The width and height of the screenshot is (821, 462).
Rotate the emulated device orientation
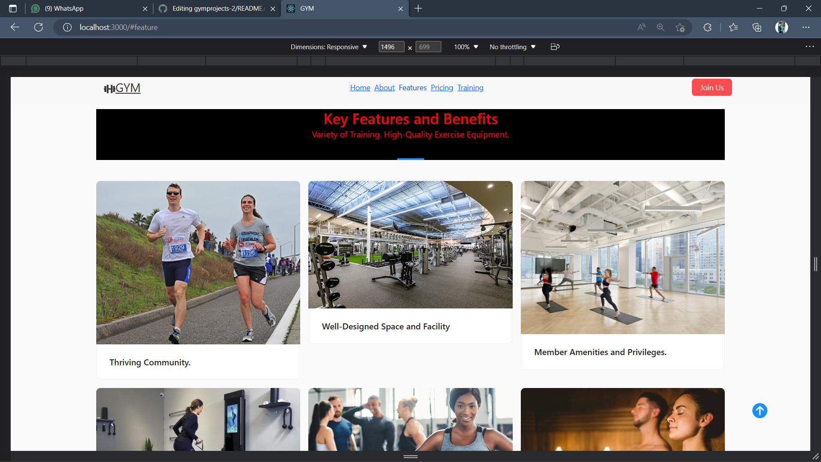click(x=555, y=47)
